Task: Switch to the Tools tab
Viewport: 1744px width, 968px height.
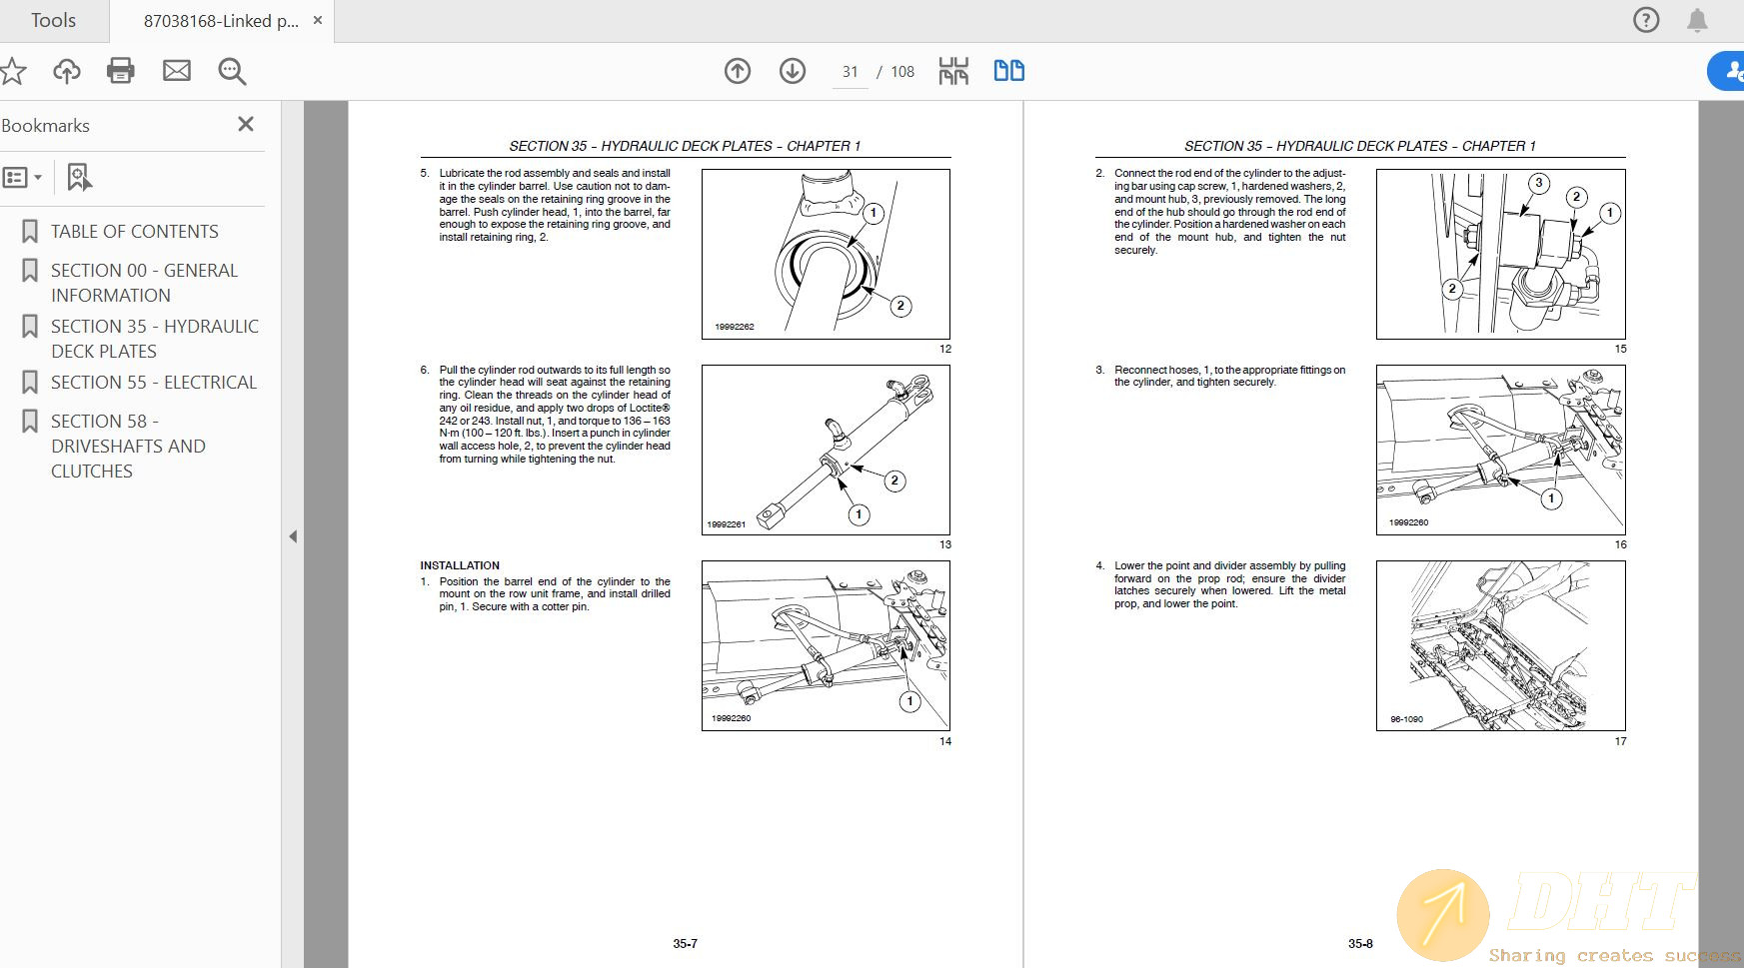Action: pos(53,21)
